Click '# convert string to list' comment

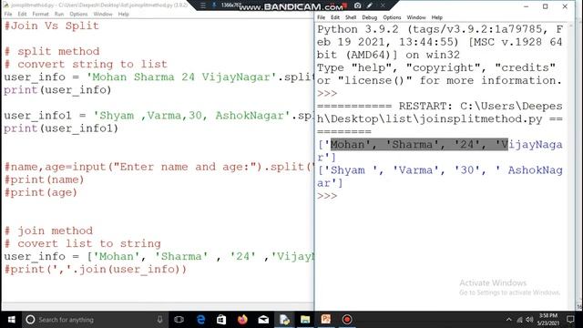click(x=86, y=65)
